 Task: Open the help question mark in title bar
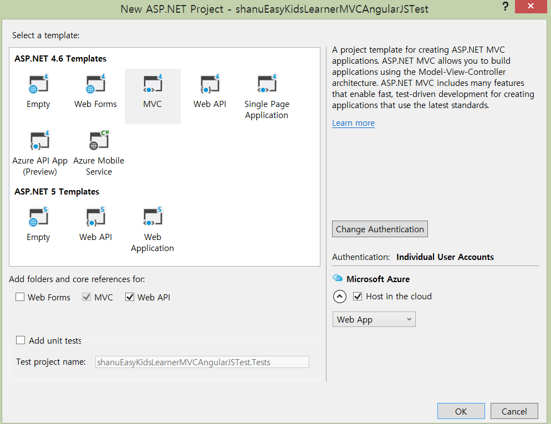click(506, 6)
